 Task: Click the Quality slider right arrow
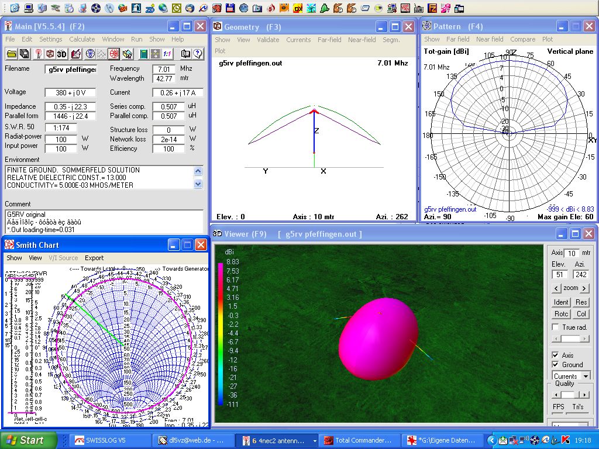pyautogui.click(x=586, y=395)
